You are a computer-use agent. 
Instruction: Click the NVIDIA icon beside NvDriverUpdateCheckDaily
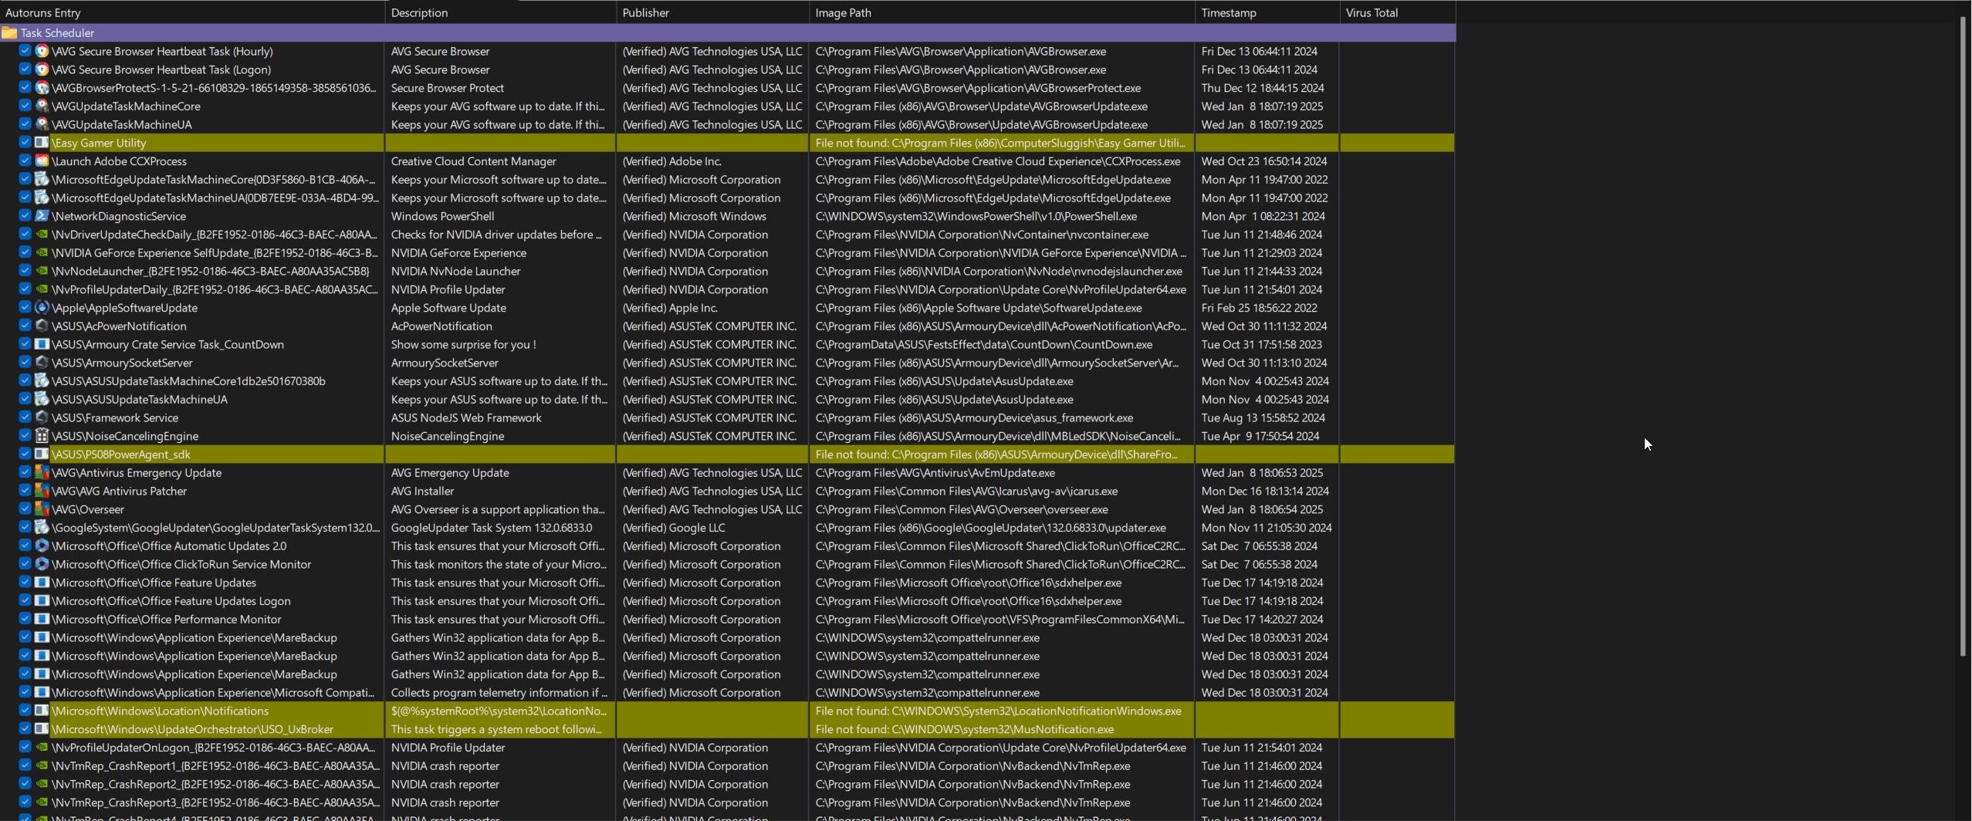[x=42, y=234]
